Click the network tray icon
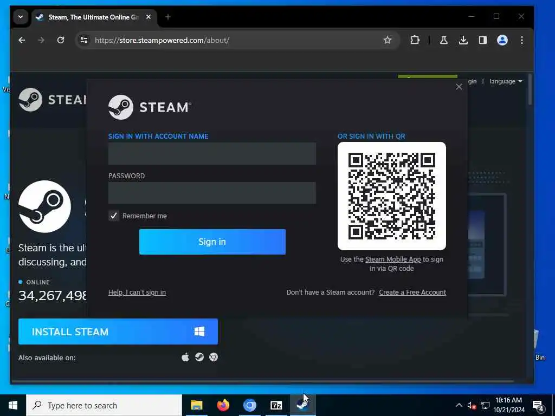This screenshot has height=416, width=555. coord(485,406)
